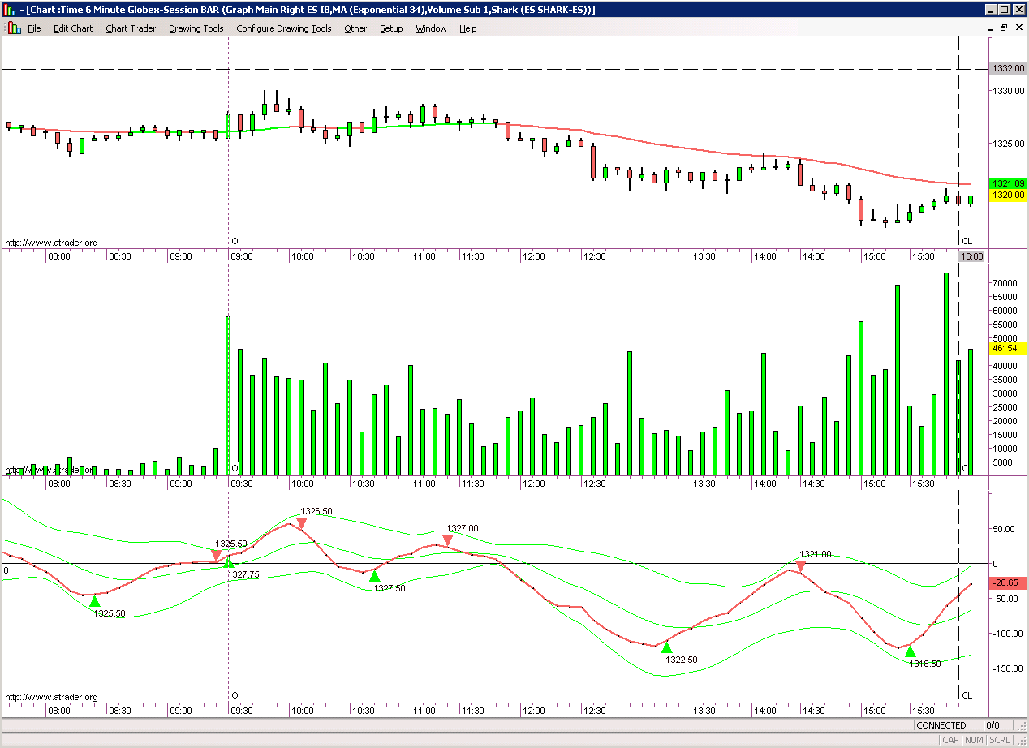Open the Chart Trader menu

(131, 28)
